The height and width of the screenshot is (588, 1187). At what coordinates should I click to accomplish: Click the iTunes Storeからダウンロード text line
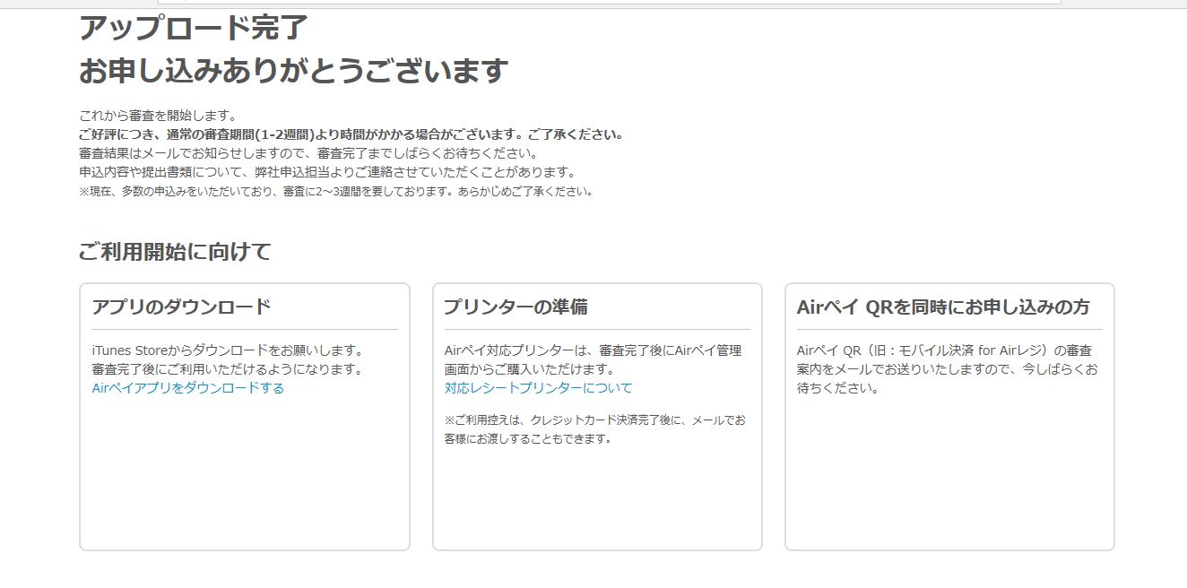click(x=227, y=350)
